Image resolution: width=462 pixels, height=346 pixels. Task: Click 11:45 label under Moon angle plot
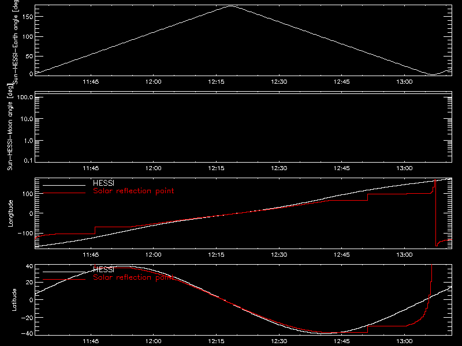(91, 168)
